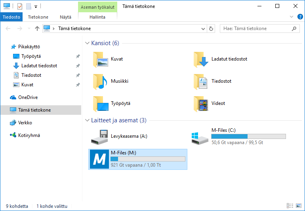Click the search box Hae: Tämä tietokone
This screenshot has height=211, width=305.
click(x=257, y=29)
